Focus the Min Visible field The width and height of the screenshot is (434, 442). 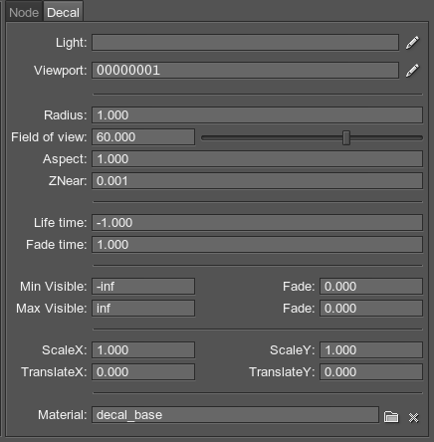click(x=143, y=287)
